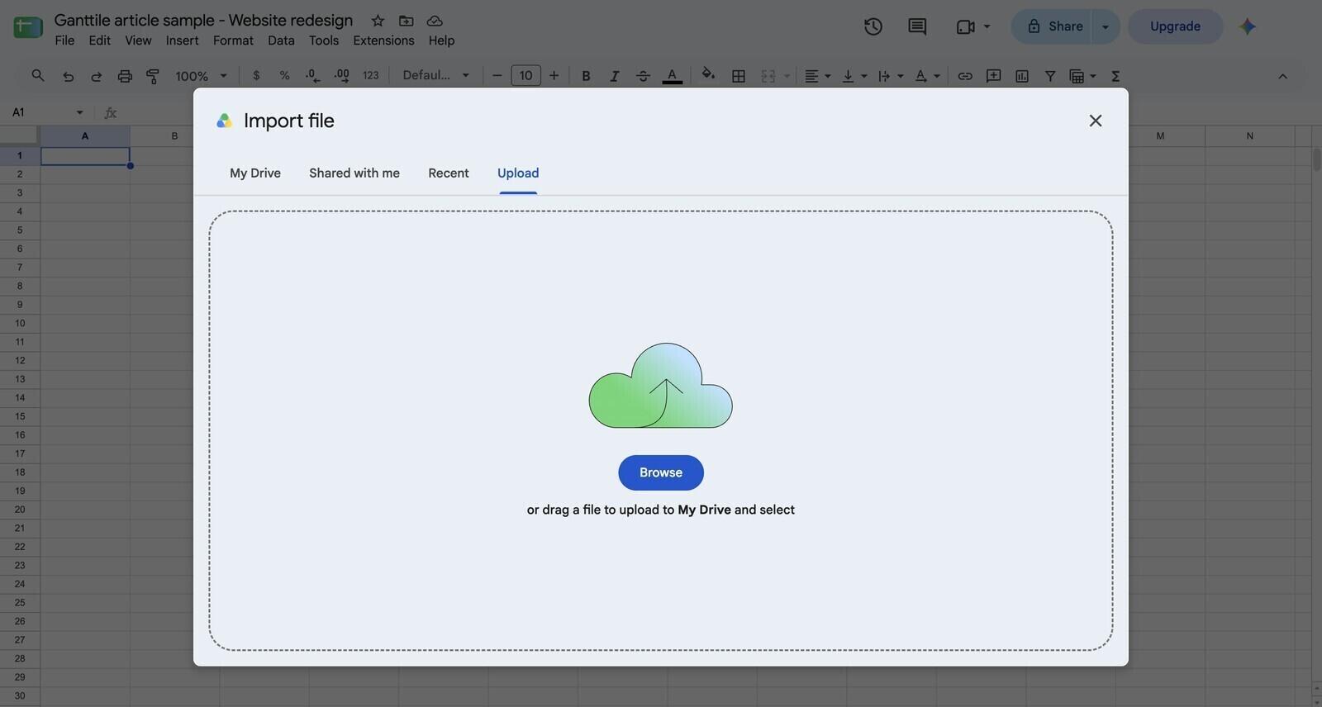Open the Default font dropdown
The image size is (1322, 707).
(435, 75)
